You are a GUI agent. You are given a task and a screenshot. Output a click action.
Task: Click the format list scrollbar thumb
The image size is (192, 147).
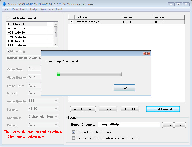point(56,32)
